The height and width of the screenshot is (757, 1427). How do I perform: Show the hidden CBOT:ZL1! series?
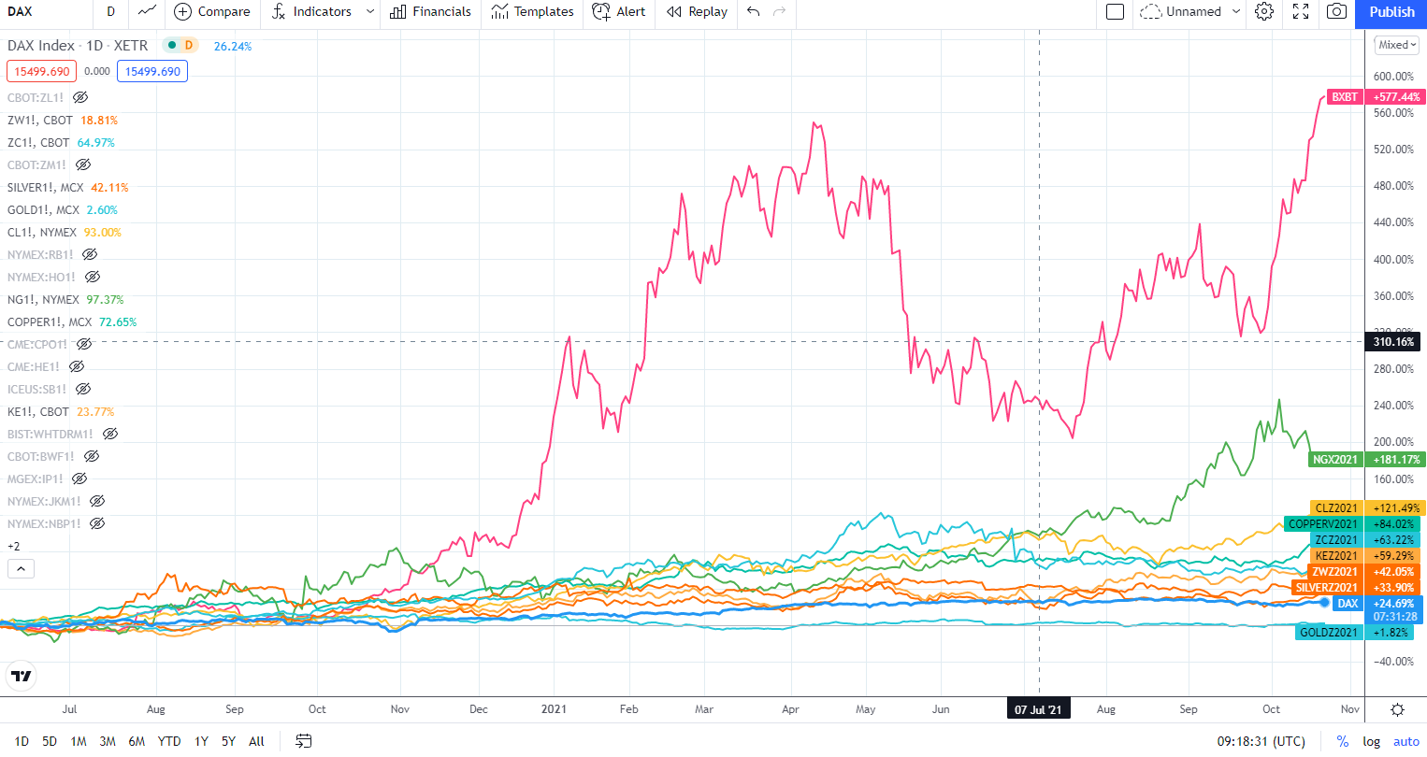click(x=80, y=97)
